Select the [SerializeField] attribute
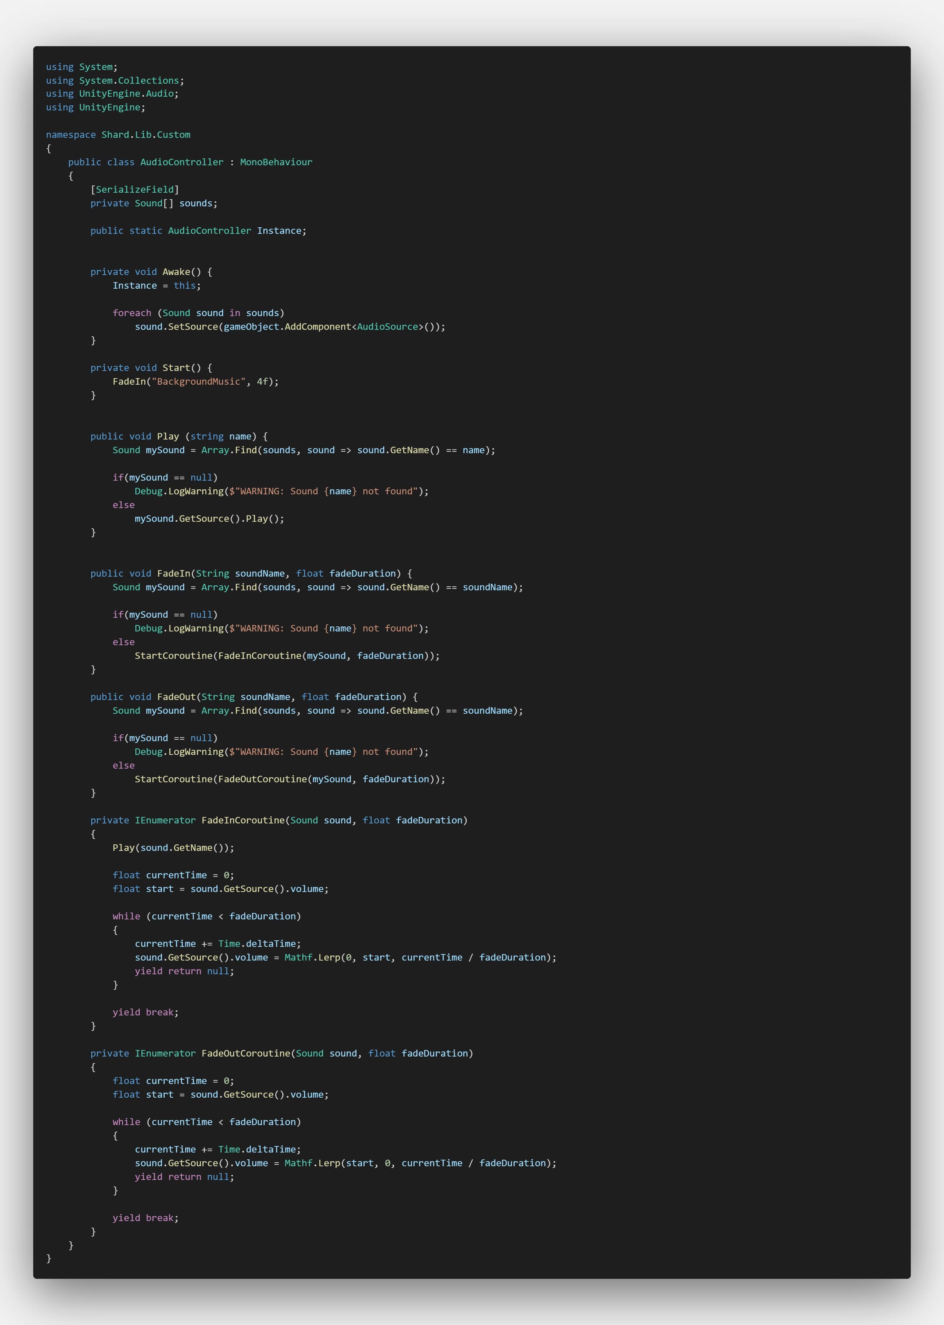The width and height of the screenshot is (944, 1325). pyautogui.click(x=134, y=189)
